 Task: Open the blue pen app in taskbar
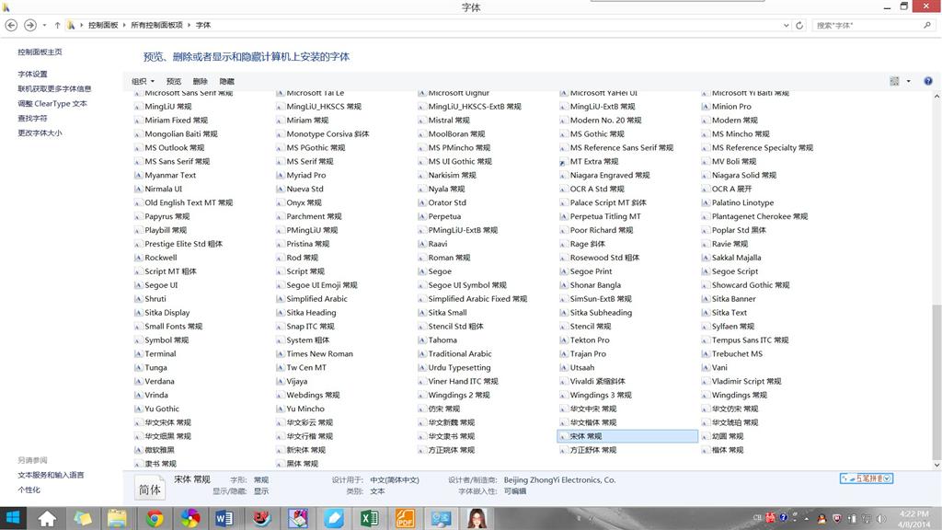pyautogui.click(x=333, y=518)
